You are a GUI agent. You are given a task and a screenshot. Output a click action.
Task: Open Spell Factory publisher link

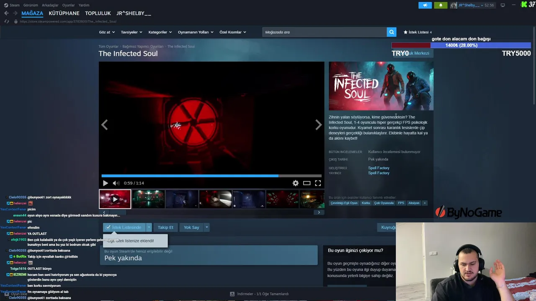click(x=379, y=173)
